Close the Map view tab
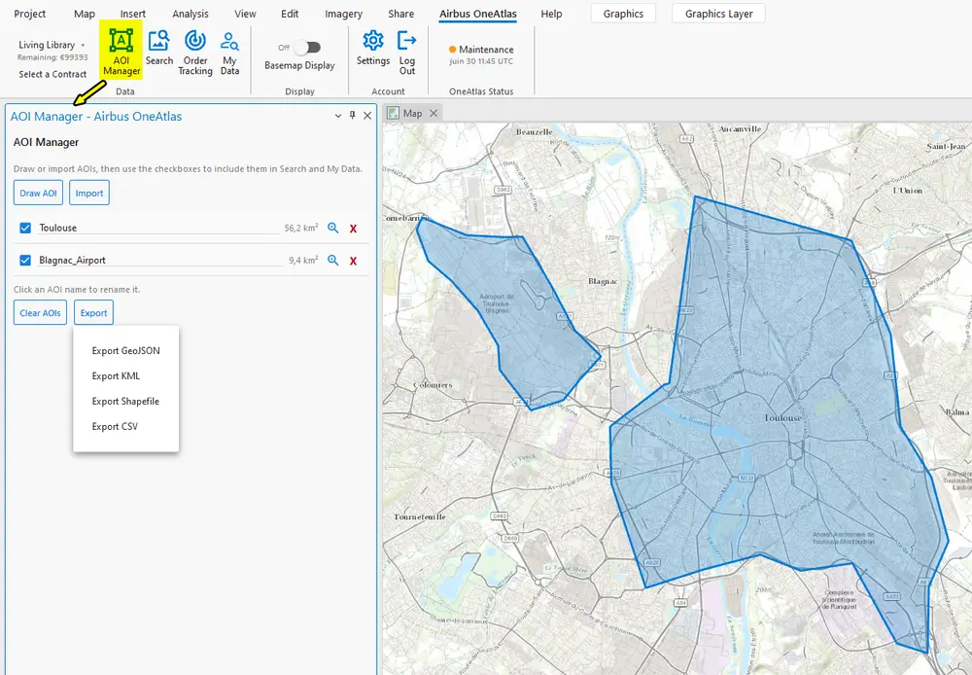The image size is (972, 675). coord(434,113)
